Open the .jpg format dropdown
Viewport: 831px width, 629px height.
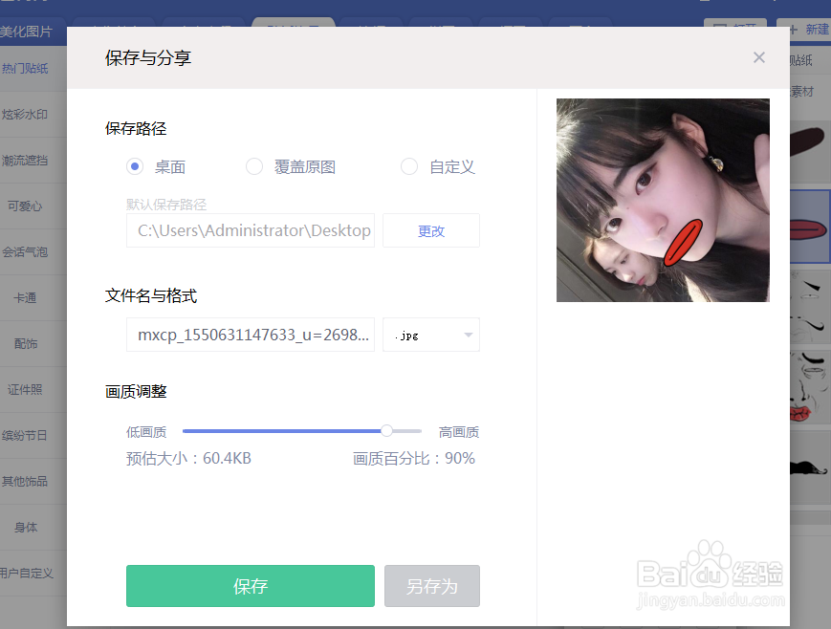pyautogui.click(x=431, y=335)
